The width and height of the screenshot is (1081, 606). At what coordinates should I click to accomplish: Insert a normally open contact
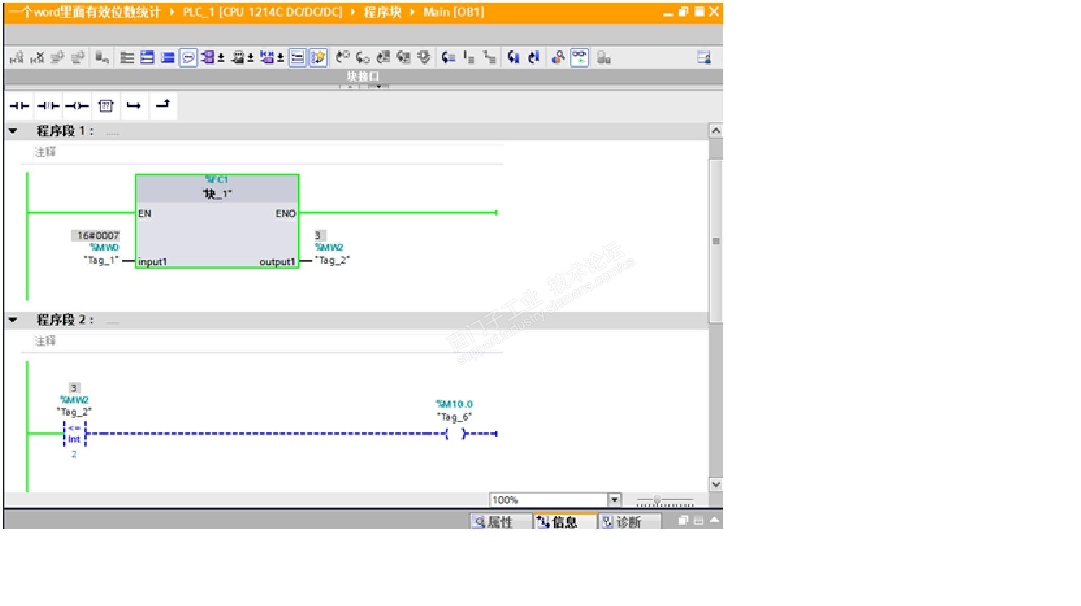[x=19, y=106]
